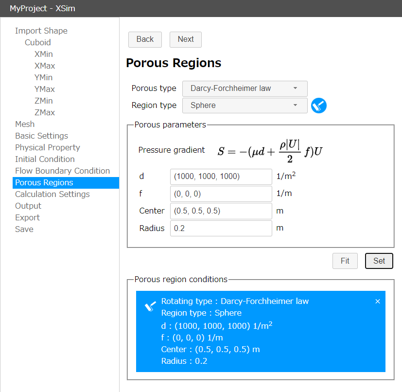The width and height of the screenshot is (402, 392).
Task: Click the 'MyProject - XSim' title text
Action: click(x=42, y=8)
